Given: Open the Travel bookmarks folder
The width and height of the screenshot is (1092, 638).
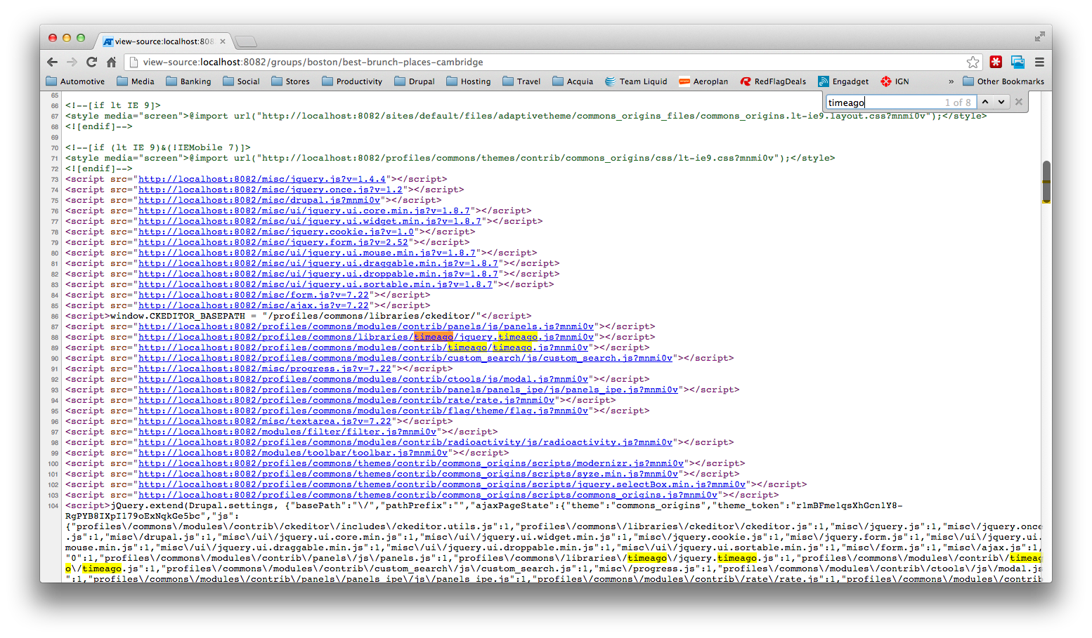Looking at the screenshot, I should (521, 81).
